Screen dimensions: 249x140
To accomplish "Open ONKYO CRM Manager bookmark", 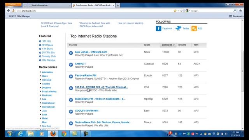I will [x=18, y=16].
